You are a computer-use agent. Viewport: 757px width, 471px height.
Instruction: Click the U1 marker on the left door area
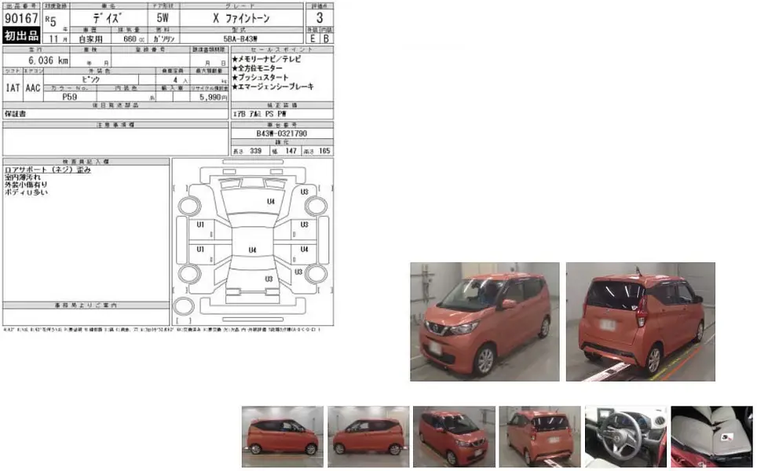click(200, 224)
